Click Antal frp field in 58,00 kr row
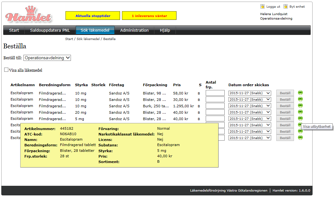Viewport: 336px width, 197px height. click(215, 93)
